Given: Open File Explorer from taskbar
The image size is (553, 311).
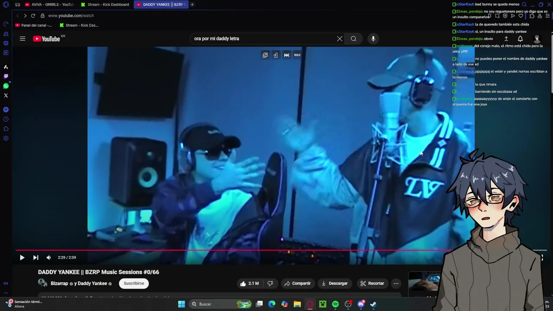Looking at the screenshot, I should (x=297, y=304).
